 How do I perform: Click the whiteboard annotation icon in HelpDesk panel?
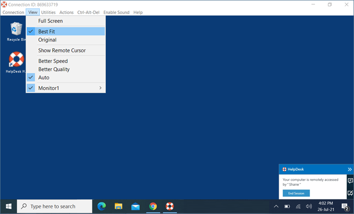tap(350, 193)
